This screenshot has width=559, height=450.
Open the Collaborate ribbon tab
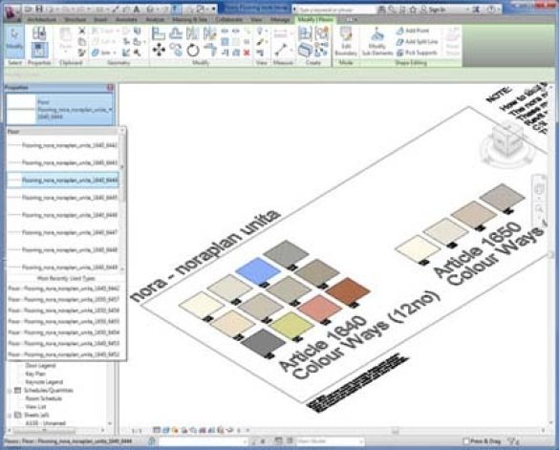tap(229, 20)
